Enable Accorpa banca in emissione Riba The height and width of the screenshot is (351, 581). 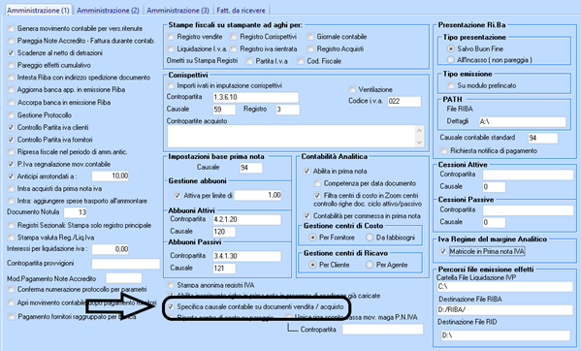click(x=11, y=102)
